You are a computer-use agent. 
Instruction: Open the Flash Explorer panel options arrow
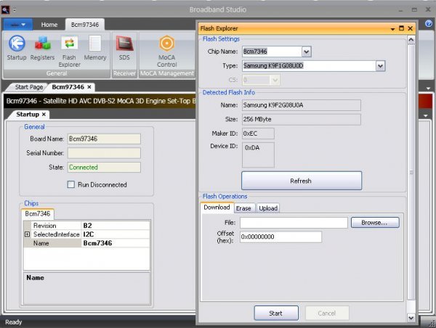coord(392,29)
